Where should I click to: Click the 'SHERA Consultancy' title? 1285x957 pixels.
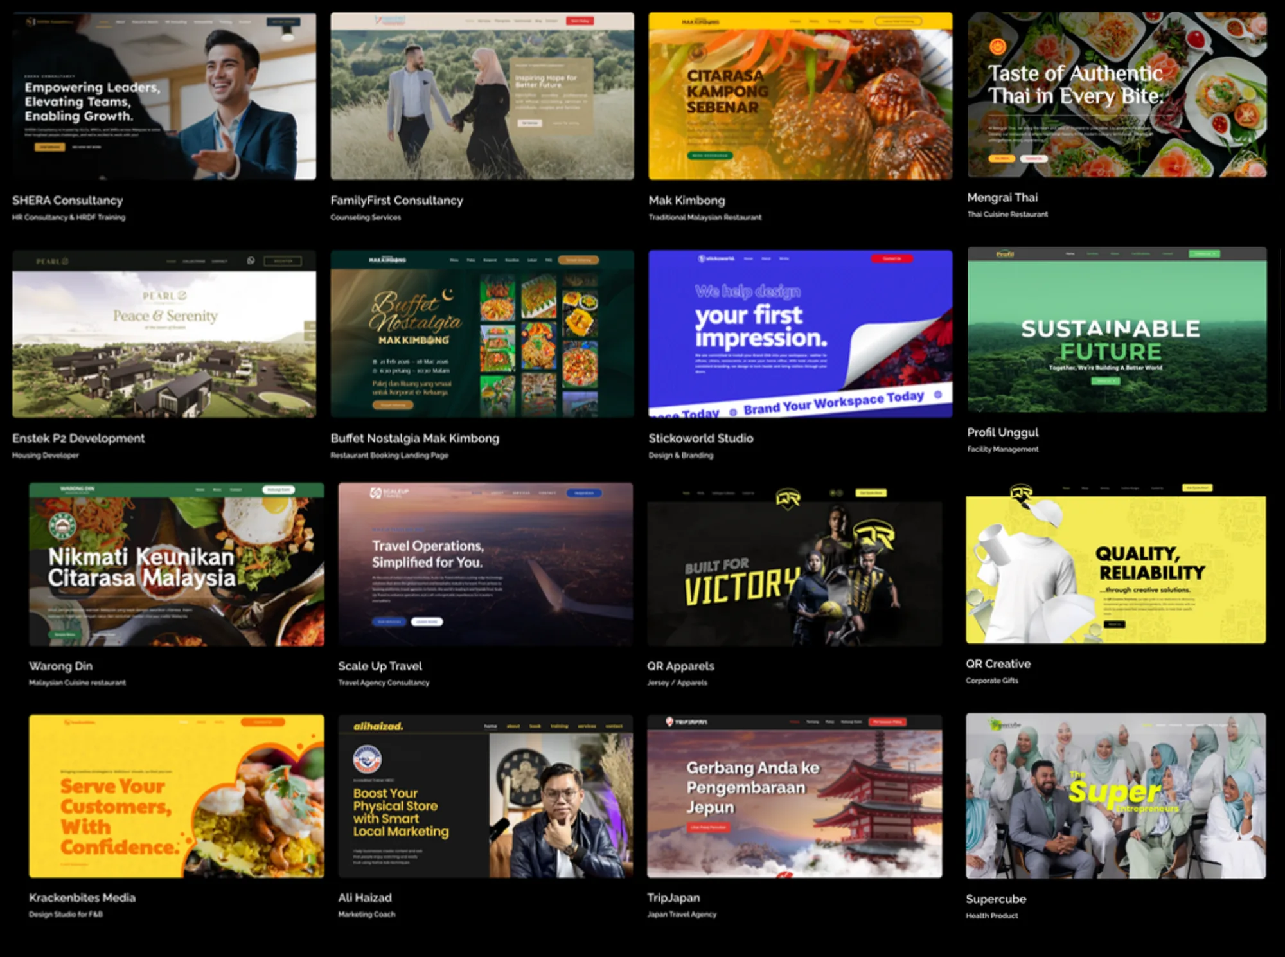click(67, 201)
